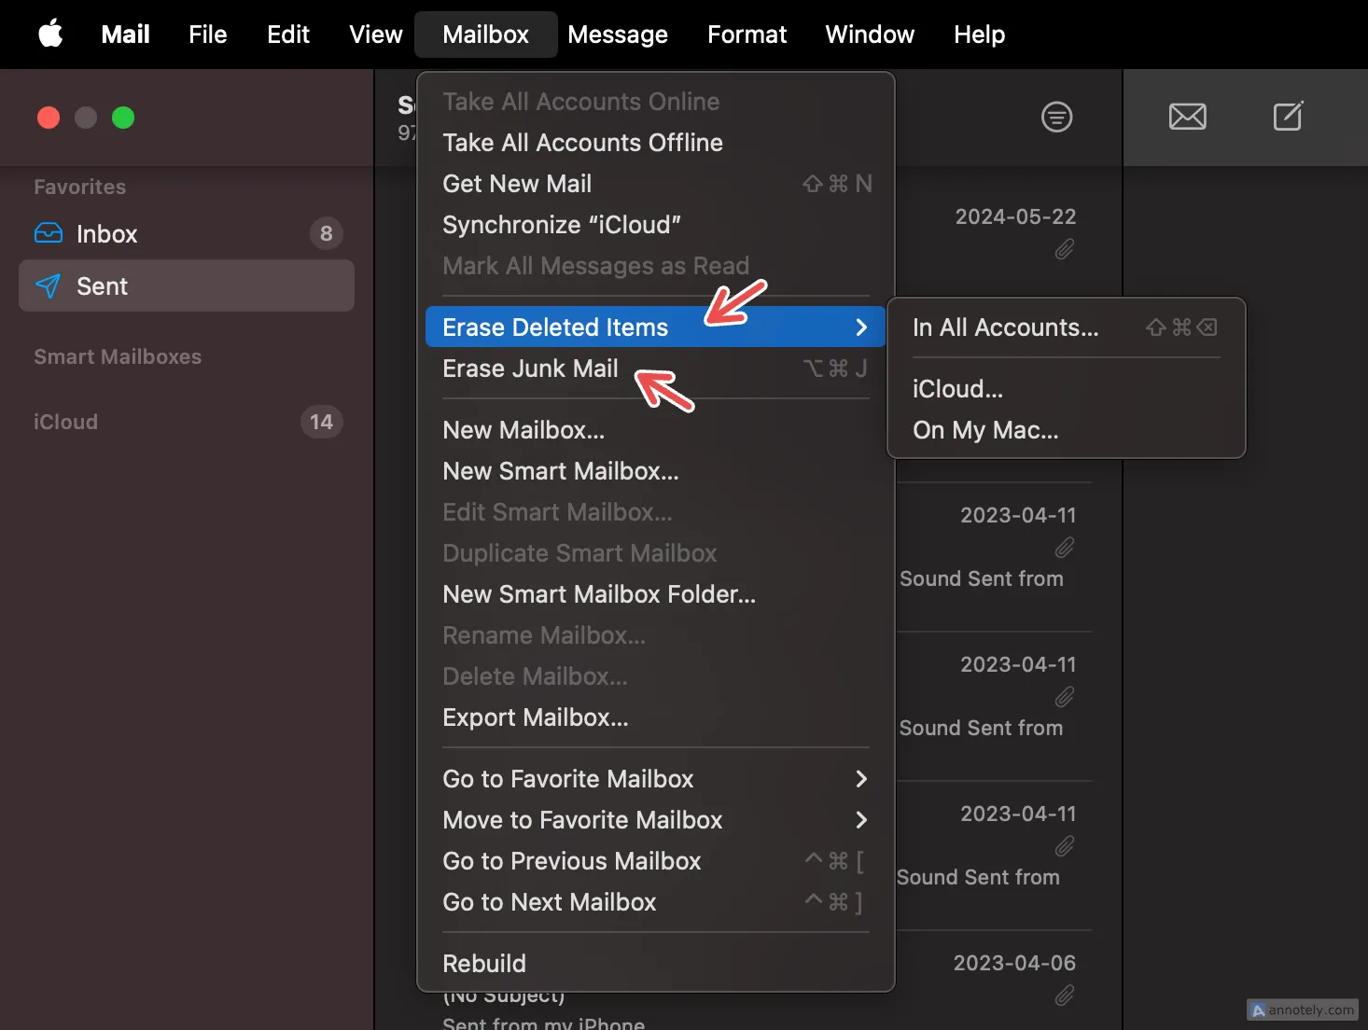Open the Mail app menu
Screen dimensions: 1368x1030
125,35
